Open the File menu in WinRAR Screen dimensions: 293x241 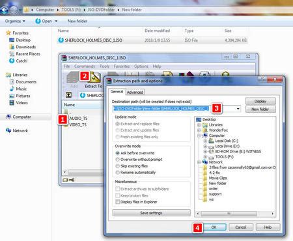click(66, 66)
